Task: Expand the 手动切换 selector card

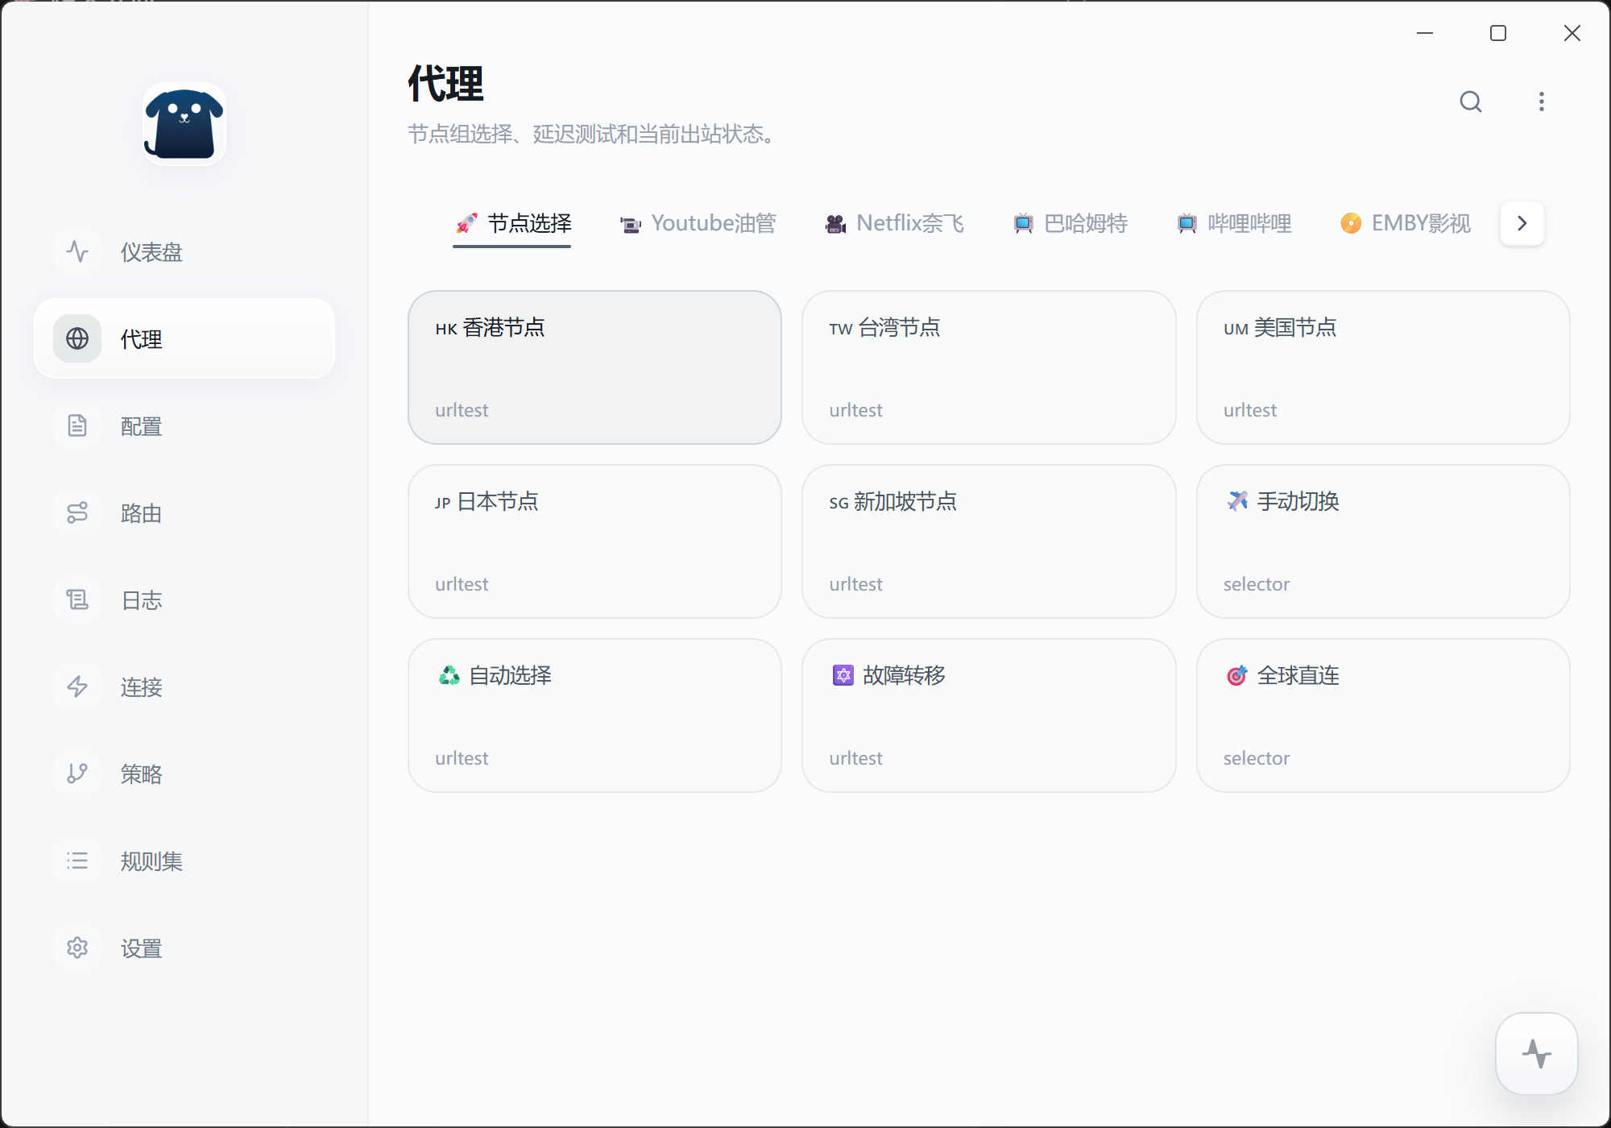Action: coord(1382,541)
